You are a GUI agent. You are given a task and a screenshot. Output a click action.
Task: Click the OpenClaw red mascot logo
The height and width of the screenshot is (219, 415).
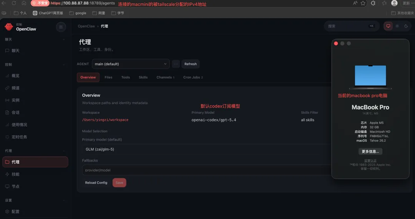click(x=9, y=27)
